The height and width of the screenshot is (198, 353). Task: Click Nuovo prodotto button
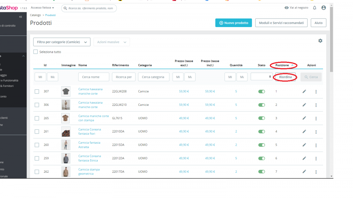[233, 23]
